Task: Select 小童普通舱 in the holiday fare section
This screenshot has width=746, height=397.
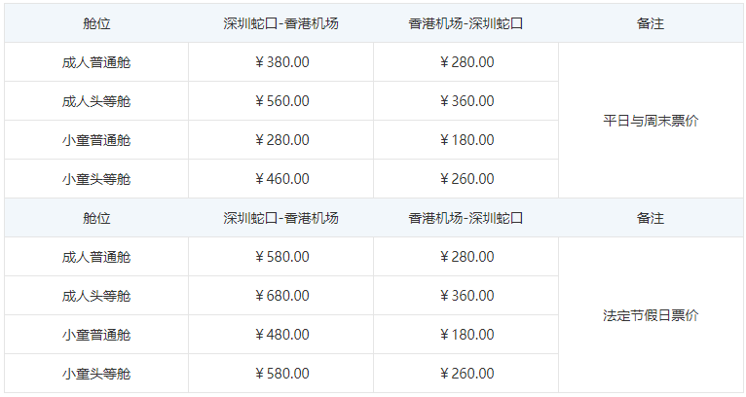Action: (96, 335)
